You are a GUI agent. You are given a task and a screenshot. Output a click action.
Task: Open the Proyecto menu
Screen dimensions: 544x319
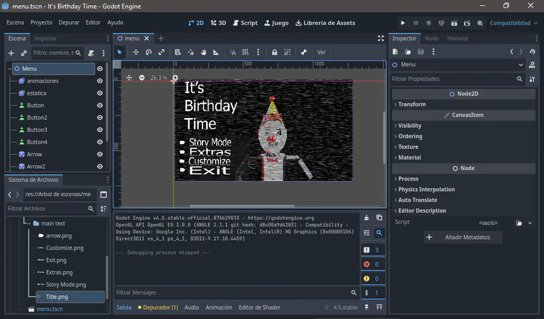(41, 22)
